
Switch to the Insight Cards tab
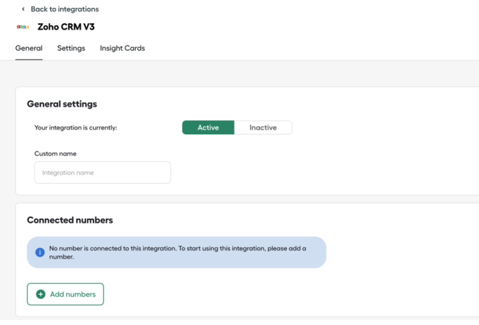123,48
